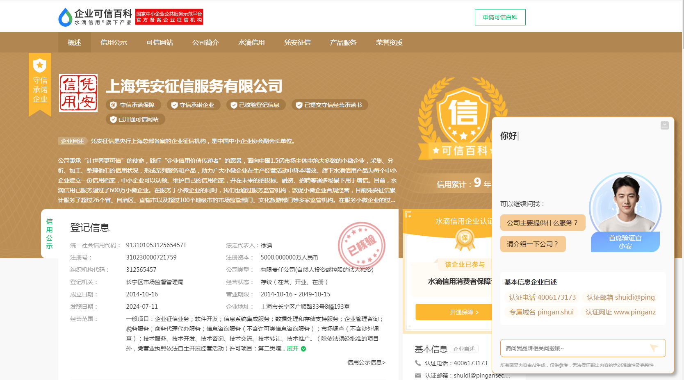
Task: Expand the 经营范围 text via 展开
Action: [292, 349]
